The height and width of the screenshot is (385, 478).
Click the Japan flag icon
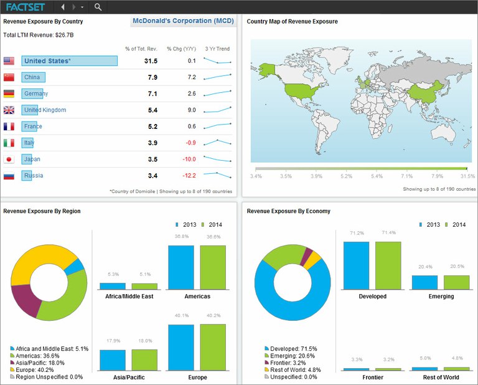(9, 159)
